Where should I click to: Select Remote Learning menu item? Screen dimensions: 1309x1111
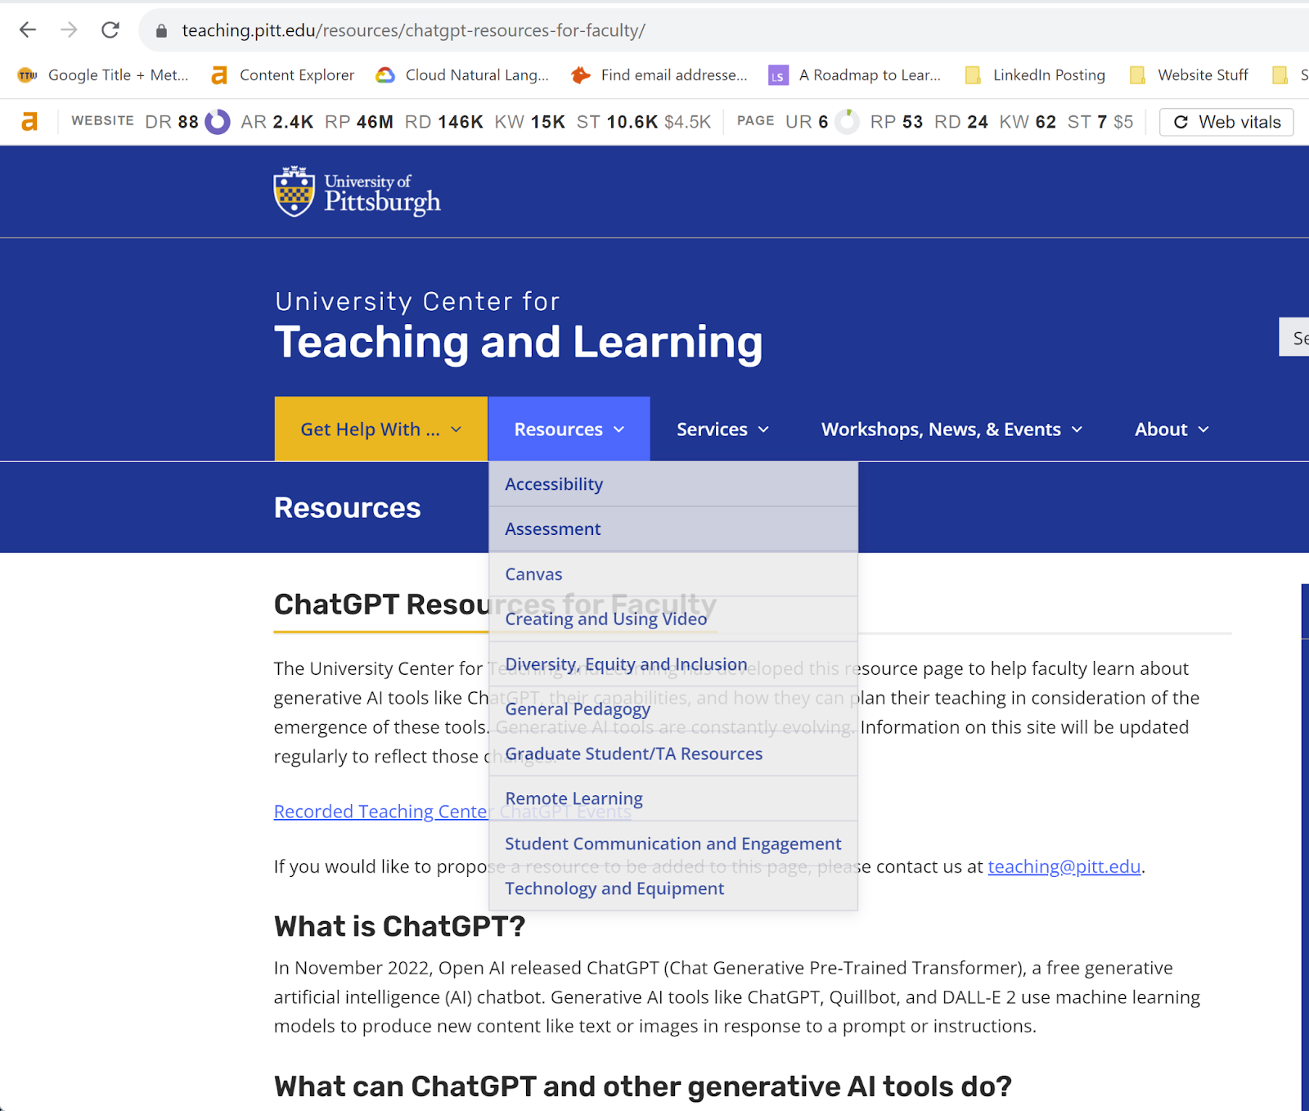point(673,798)
